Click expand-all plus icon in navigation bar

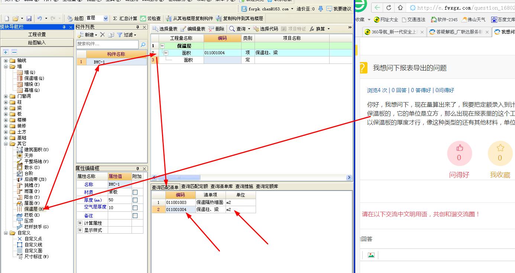pos(6,52)
